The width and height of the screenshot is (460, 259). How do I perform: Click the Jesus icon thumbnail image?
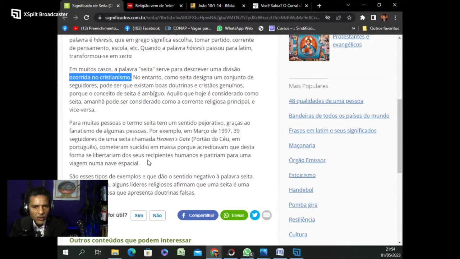pos(309,47)
